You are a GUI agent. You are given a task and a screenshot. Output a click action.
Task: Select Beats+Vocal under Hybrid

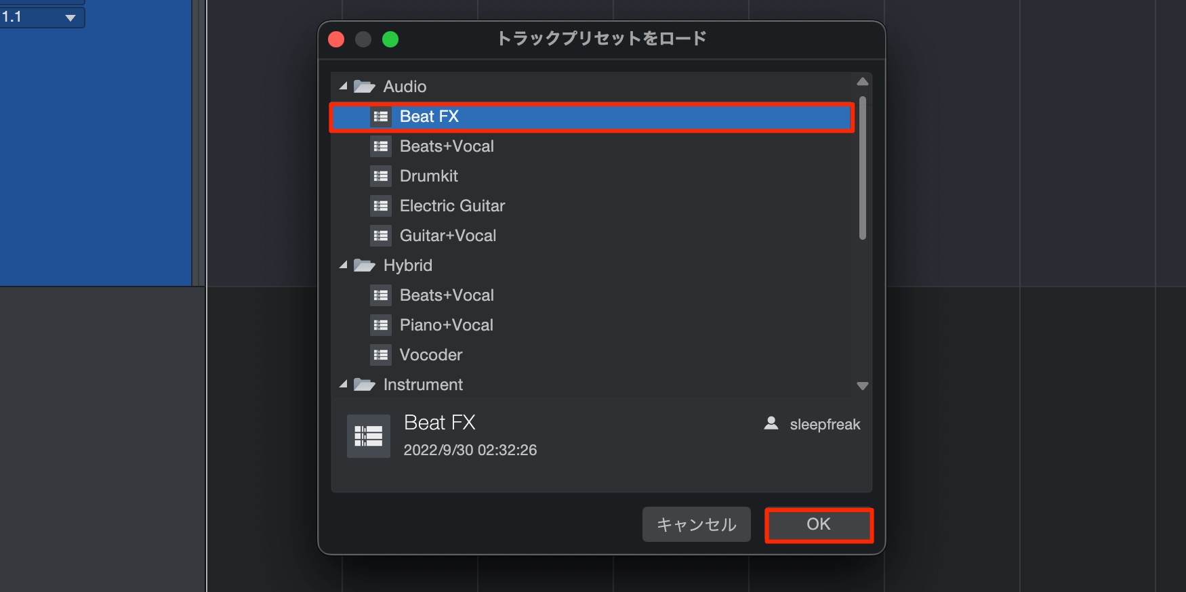tap(591, 295)
